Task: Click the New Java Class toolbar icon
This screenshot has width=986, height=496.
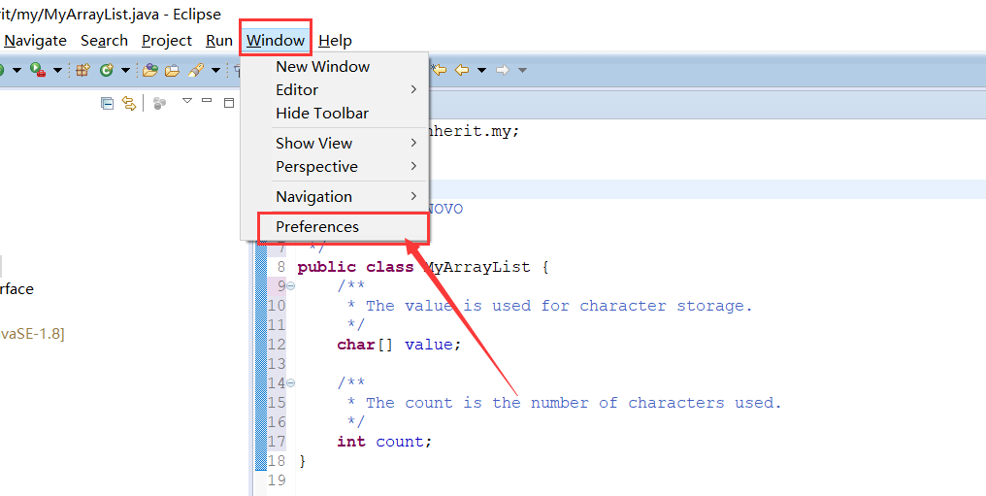Action: (x=107, y=70)
